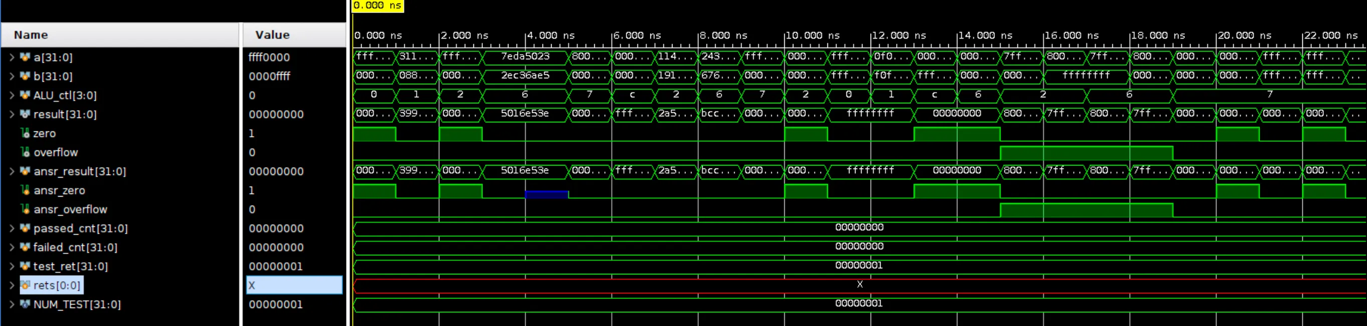Click the 14.000 ns ruler tick label
1367x326 pixels.
pos(985,36)
